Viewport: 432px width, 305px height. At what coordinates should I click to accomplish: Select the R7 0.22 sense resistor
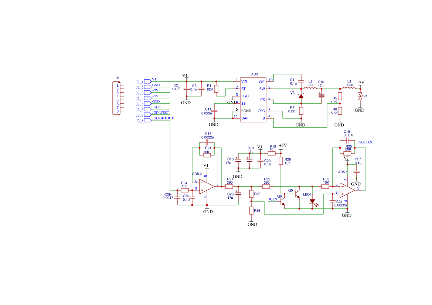301,111
